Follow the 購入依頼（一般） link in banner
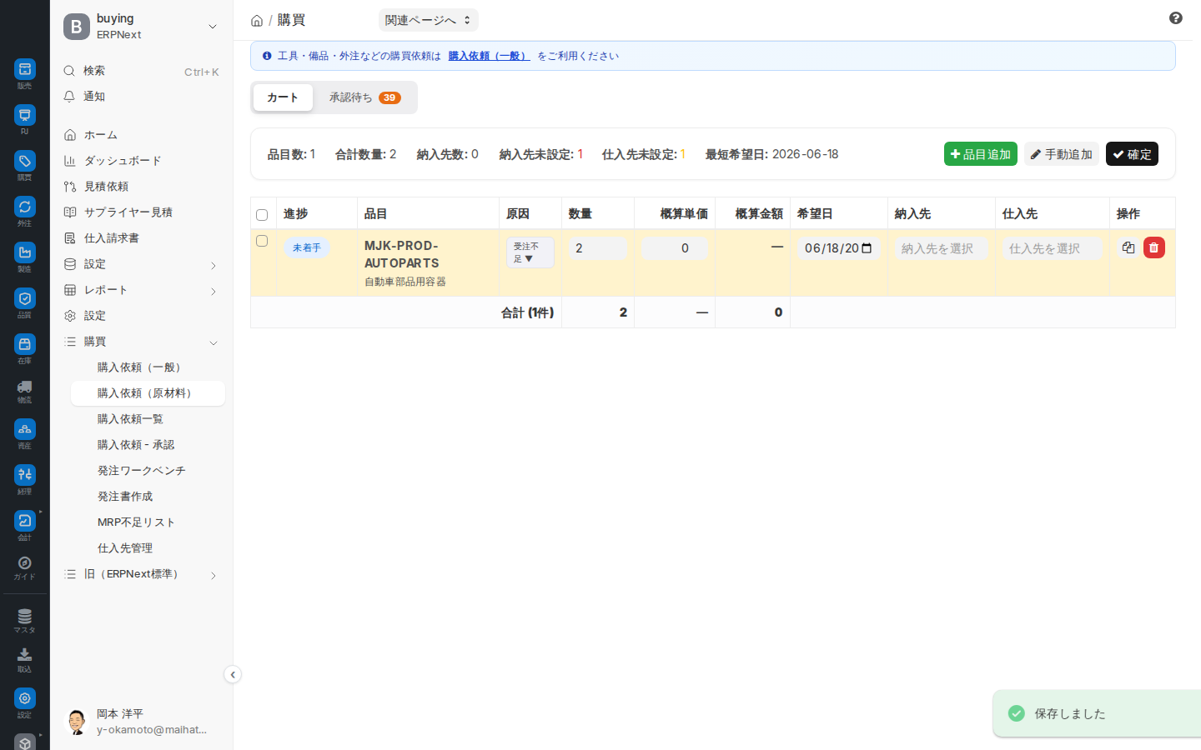 coord(489,56)
